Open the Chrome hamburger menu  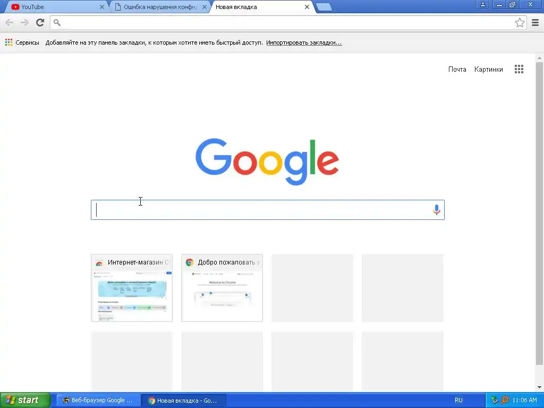tap(535, 22)
